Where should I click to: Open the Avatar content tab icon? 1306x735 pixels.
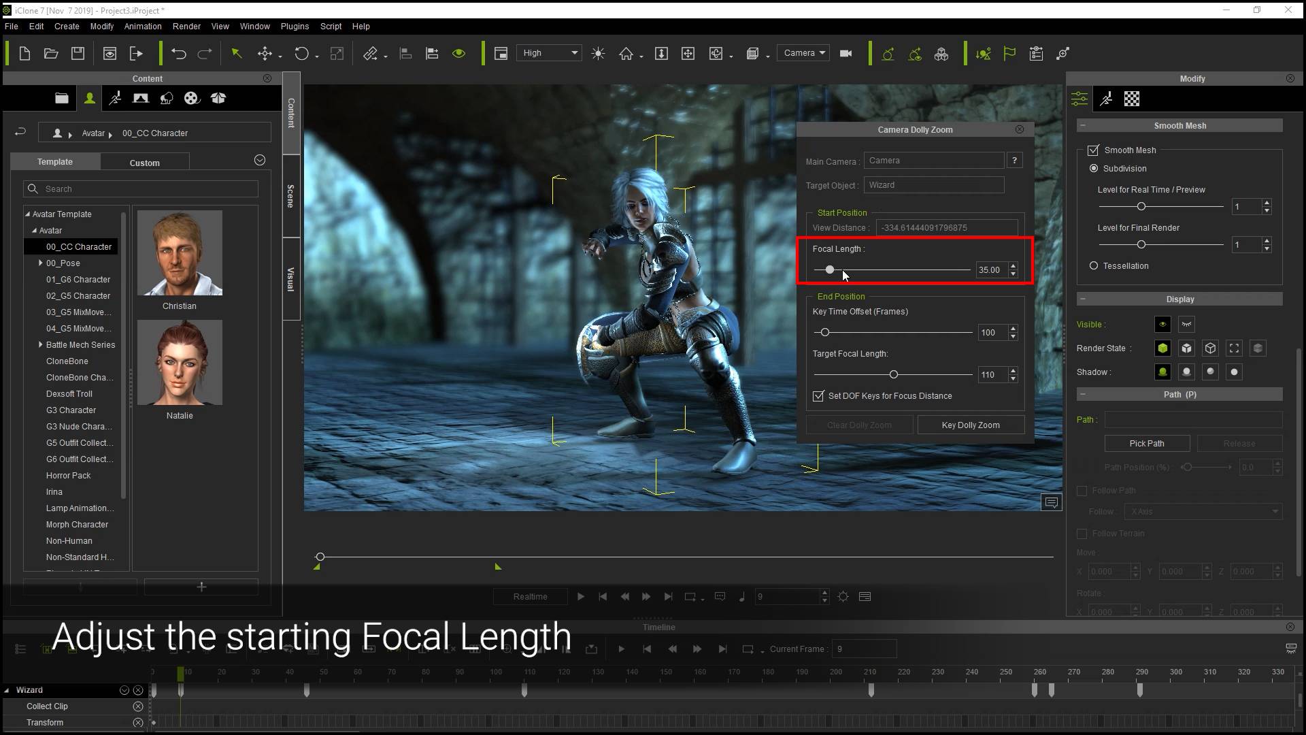(x=89, y=99)
